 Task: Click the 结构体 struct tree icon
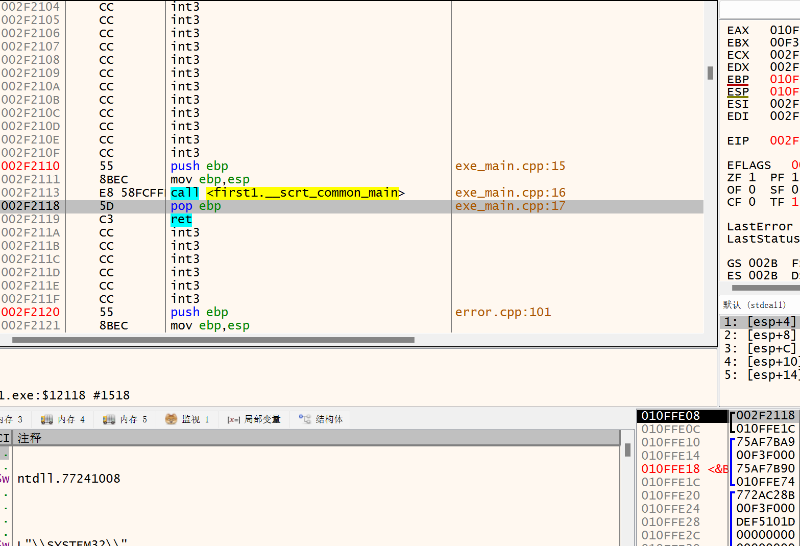305,419
